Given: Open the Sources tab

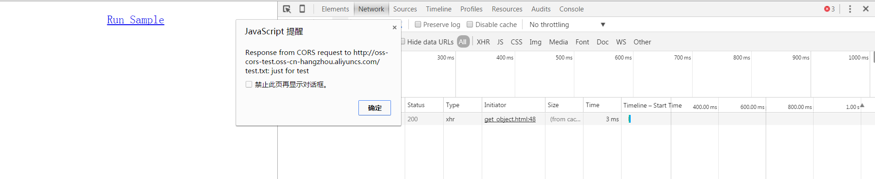Looking at the screenshot, I should pos(405,9).
